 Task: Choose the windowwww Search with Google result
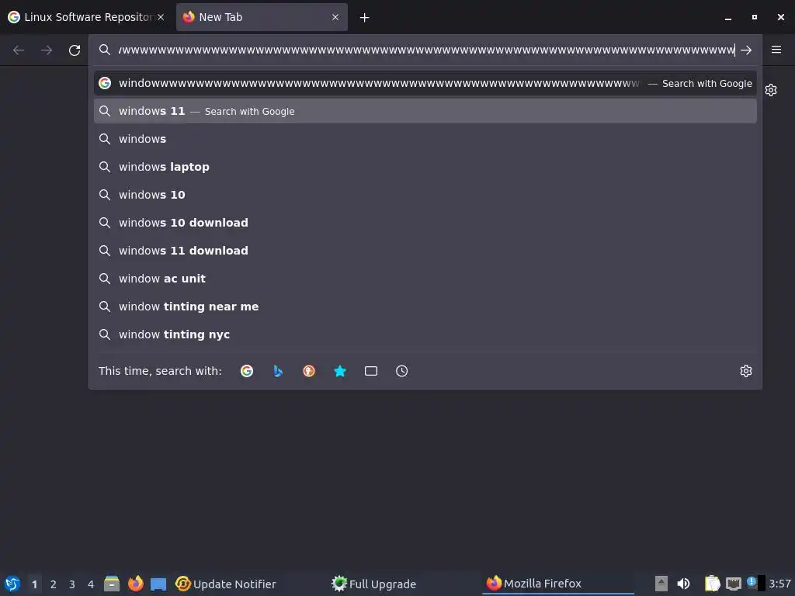425,83
